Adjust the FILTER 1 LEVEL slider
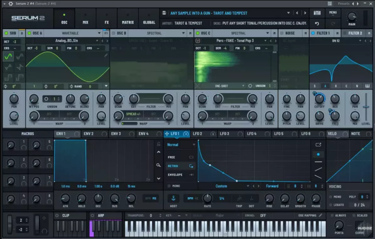This screenshot has width=375, height=239. pyautogui.click(x=366, y=107)
